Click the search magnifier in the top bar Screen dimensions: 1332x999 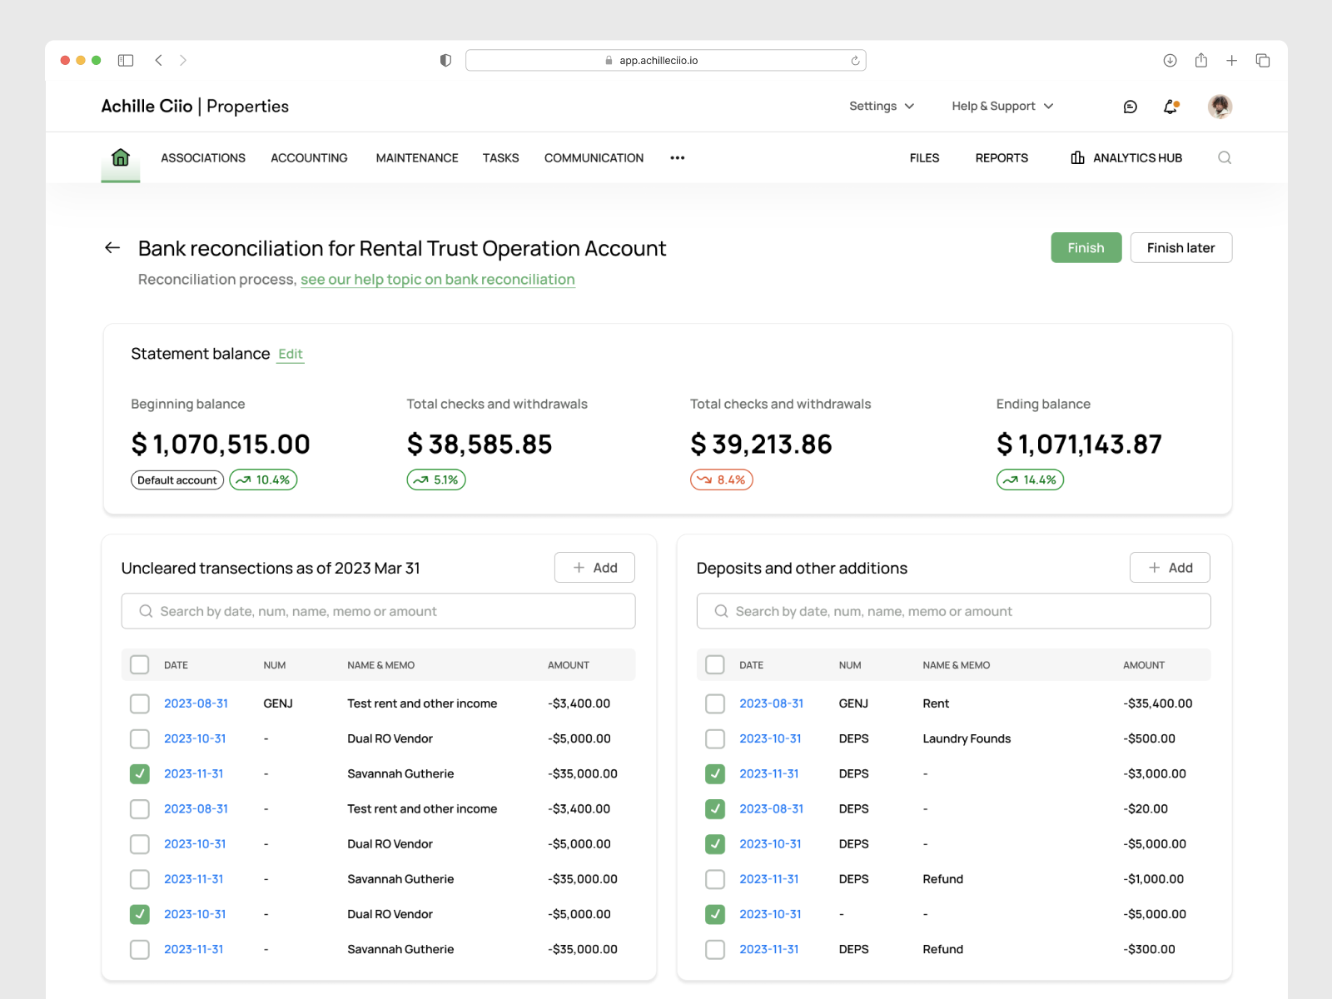(1224, 157)
